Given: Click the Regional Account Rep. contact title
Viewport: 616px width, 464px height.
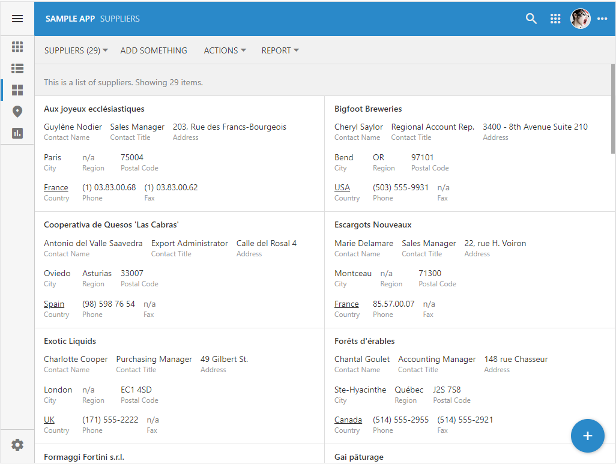Looking at the screenshot, I should pos(432,127).
